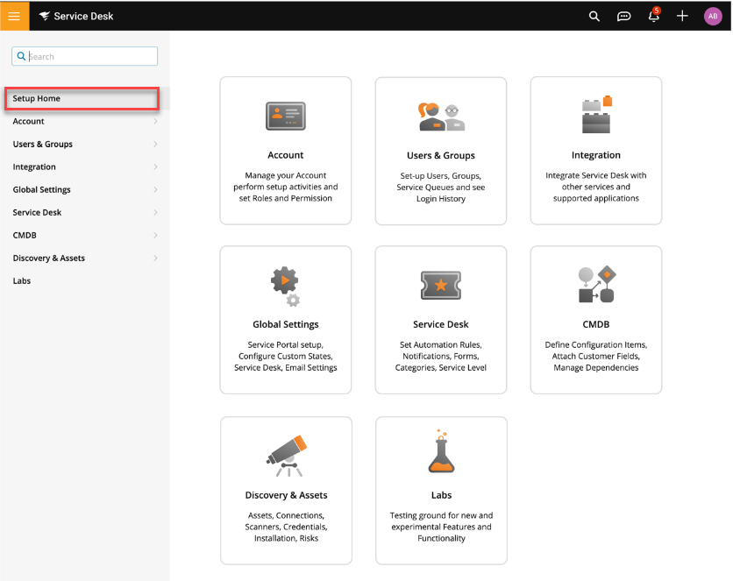Select CMDB in the sidebar menu
Screen dimensions: 733x581
[x=25, y=236]
